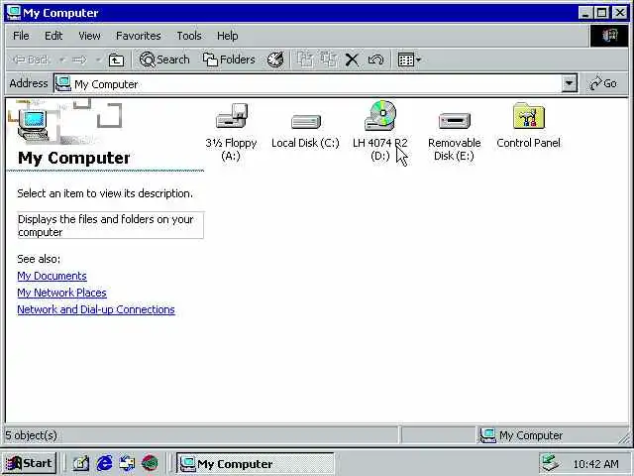This screenshot has height=476, width=634.
Task: Click the Start button
Action: coord(29,463)
